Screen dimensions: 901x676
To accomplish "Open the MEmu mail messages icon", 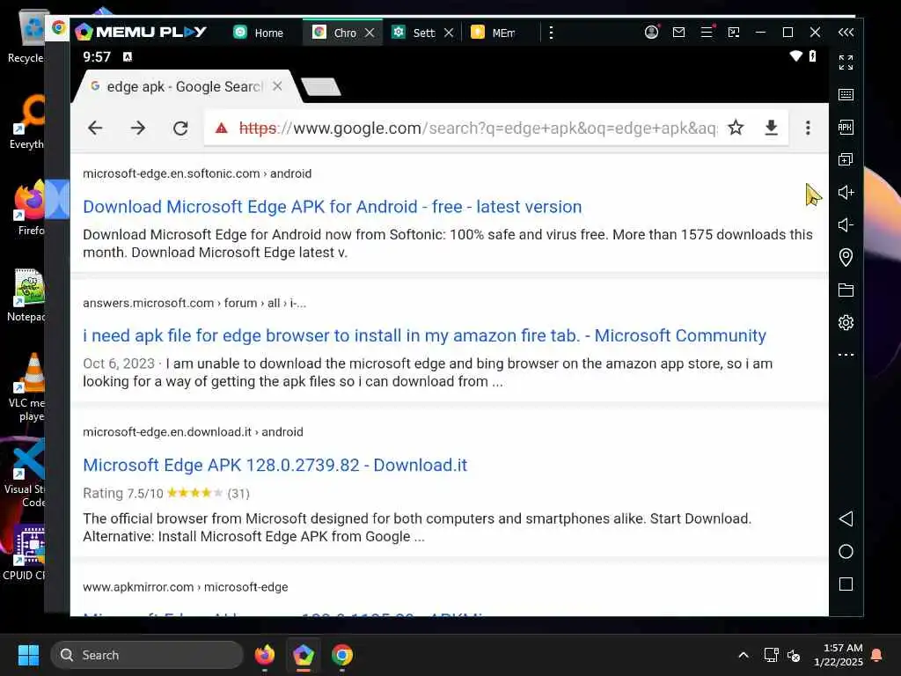I will (678, 33).
